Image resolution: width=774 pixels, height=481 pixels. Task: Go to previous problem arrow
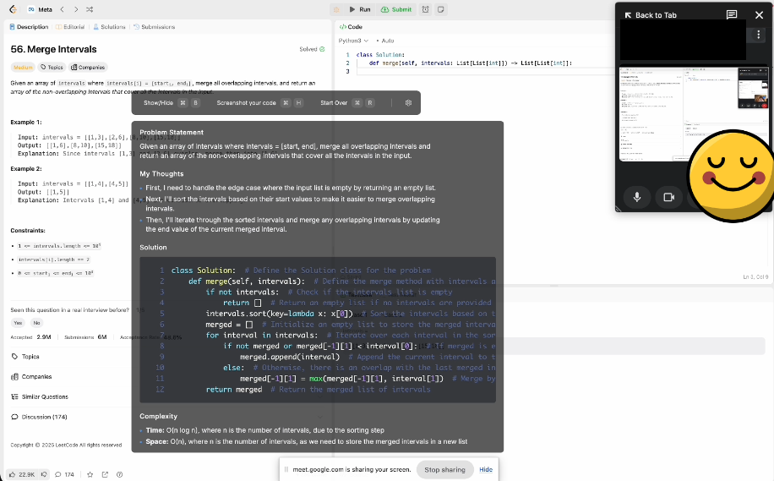(63, 9)
